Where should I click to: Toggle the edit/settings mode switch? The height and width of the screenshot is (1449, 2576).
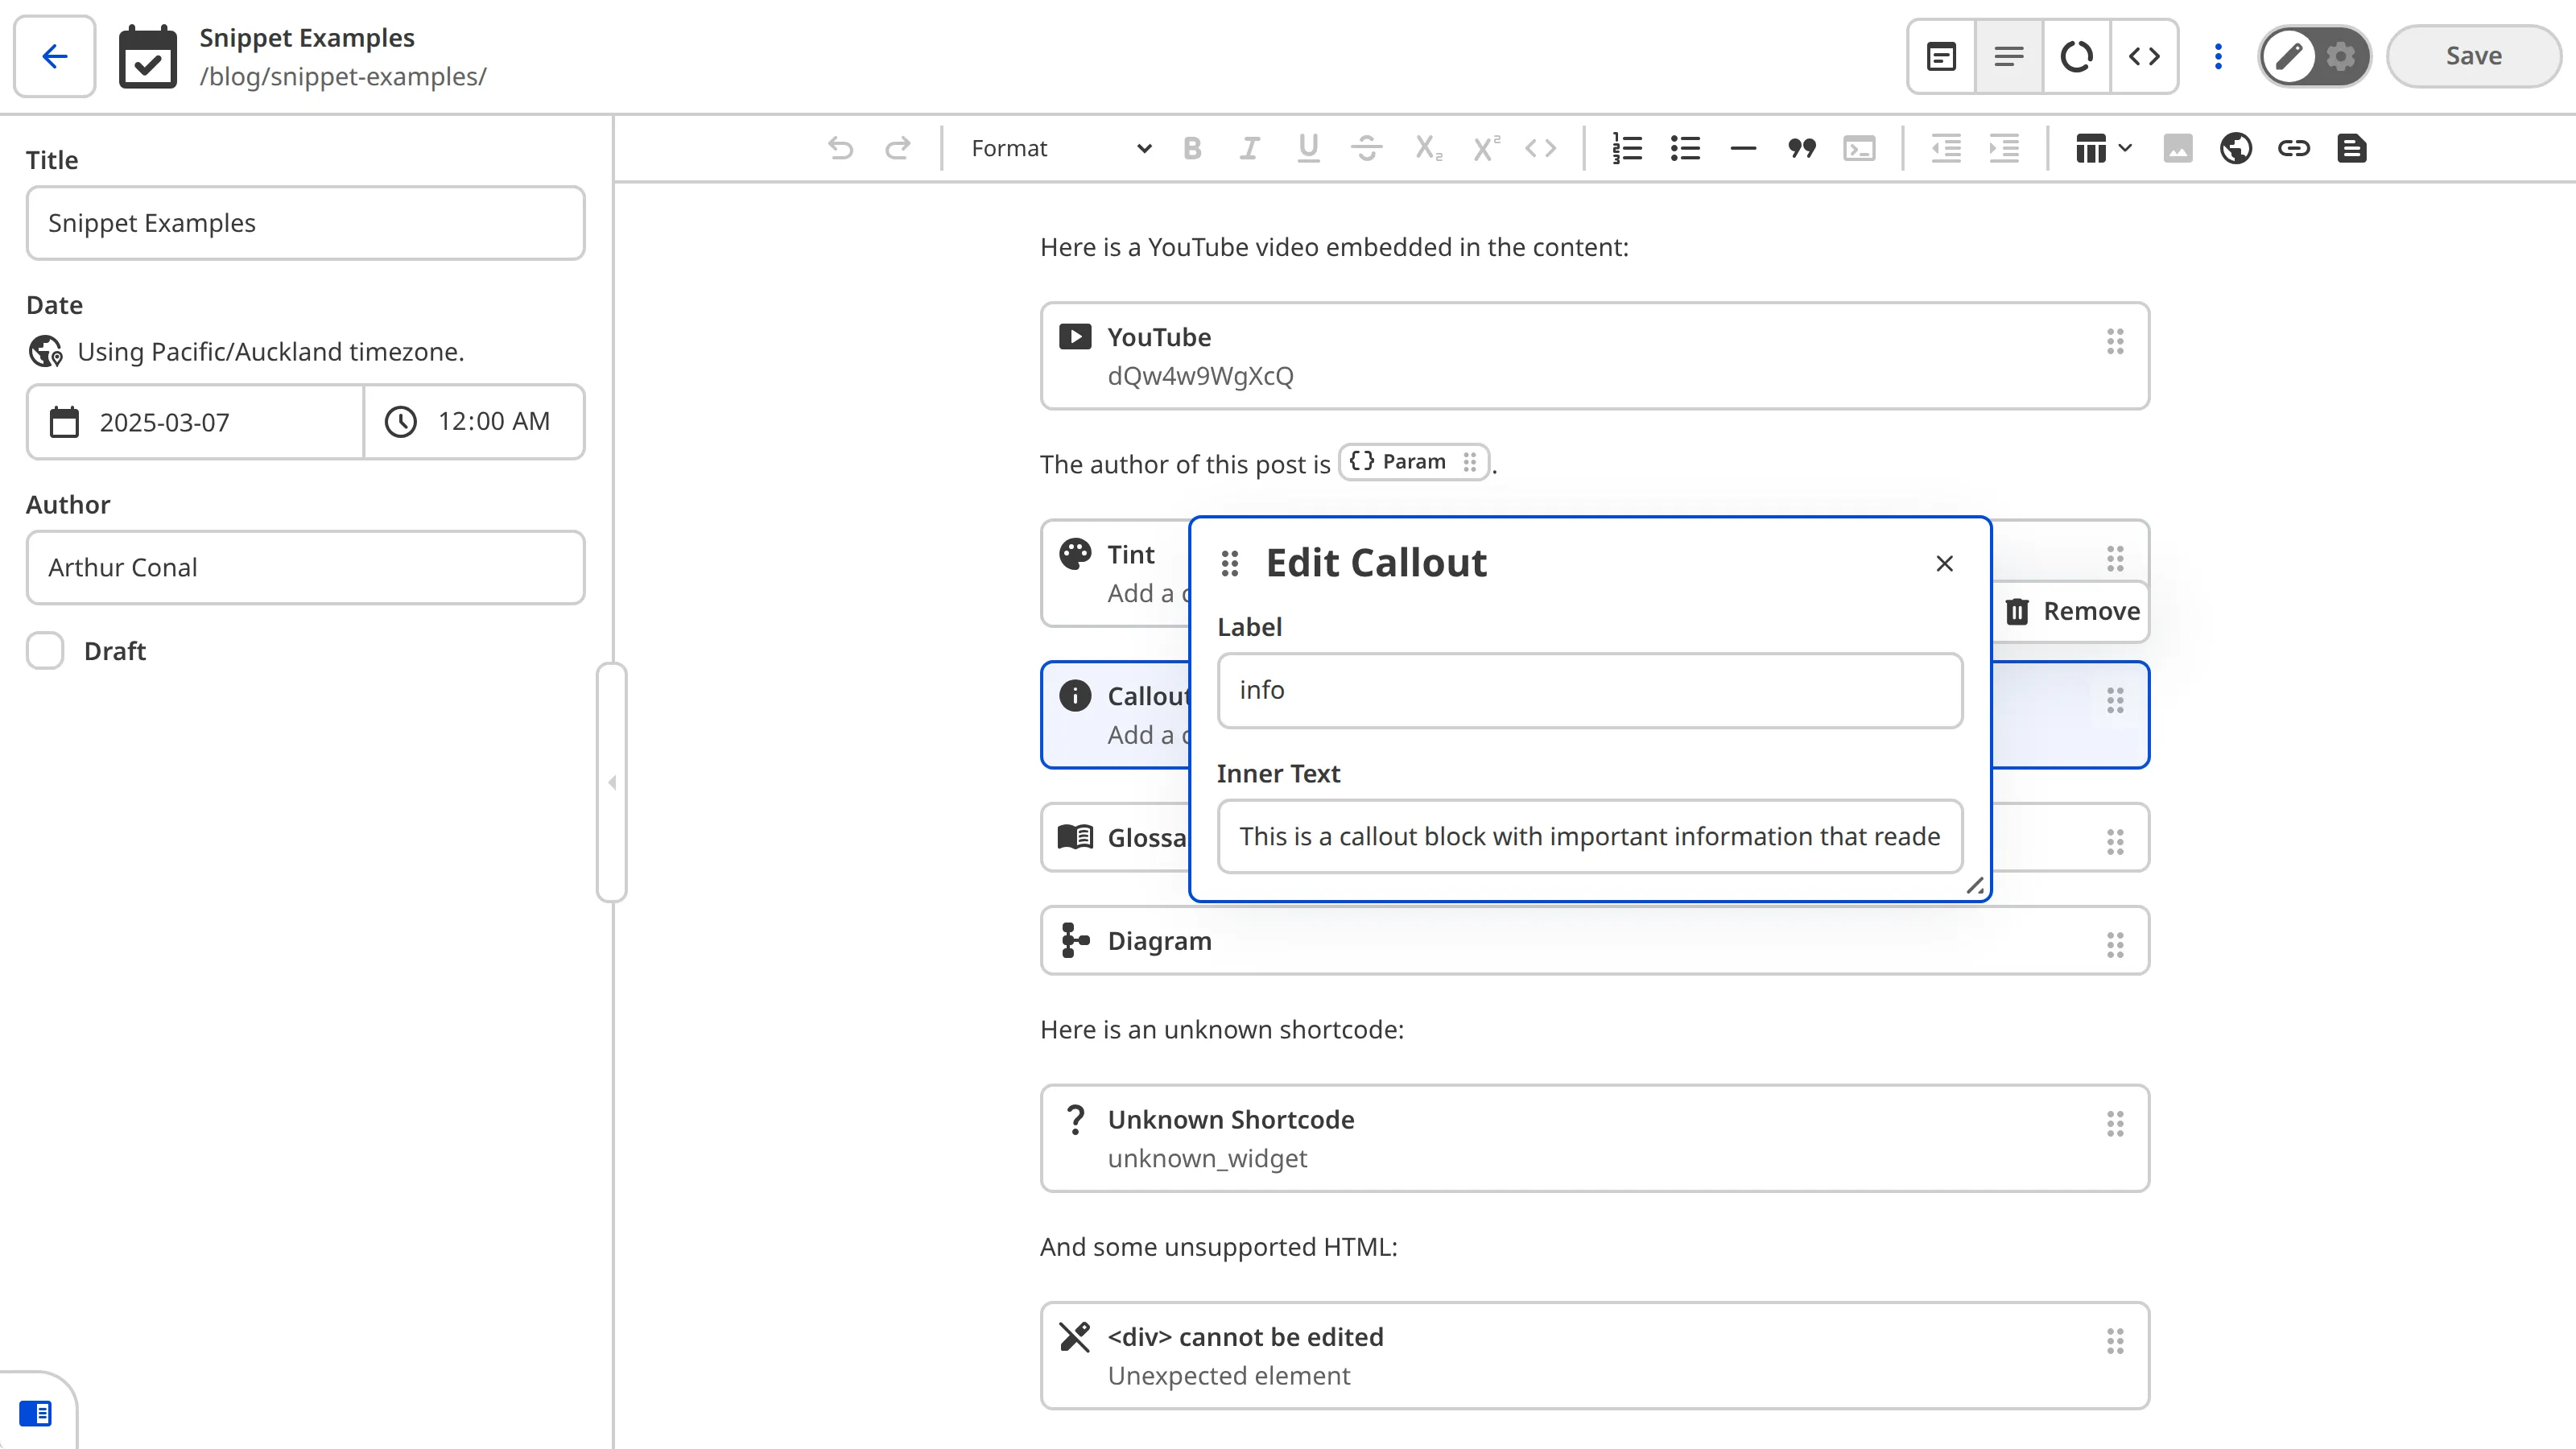tap(2314, 56)
